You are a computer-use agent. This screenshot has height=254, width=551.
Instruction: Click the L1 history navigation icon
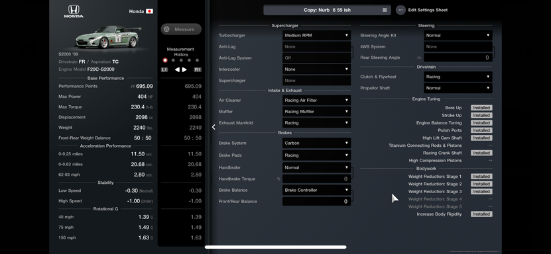click(x=164, y=69)
